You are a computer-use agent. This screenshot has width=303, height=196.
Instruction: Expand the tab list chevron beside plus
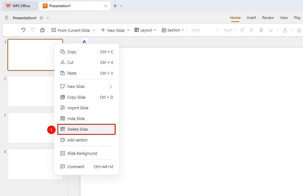121,6
